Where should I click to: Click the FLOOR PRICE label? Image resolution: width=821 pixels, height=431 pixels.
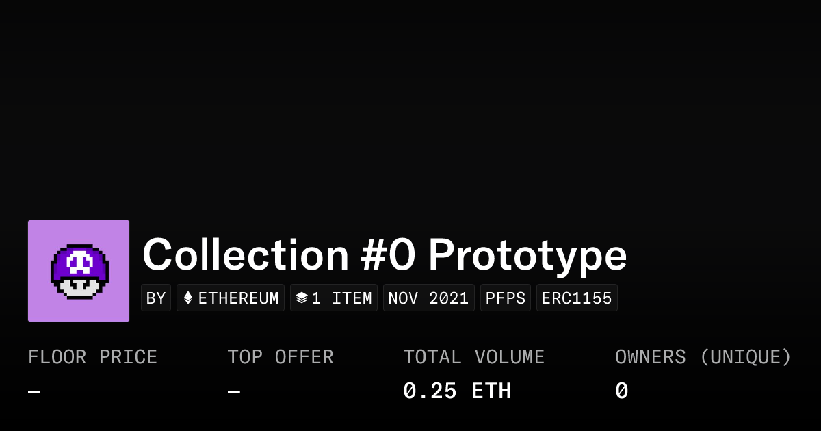point(92,356)
